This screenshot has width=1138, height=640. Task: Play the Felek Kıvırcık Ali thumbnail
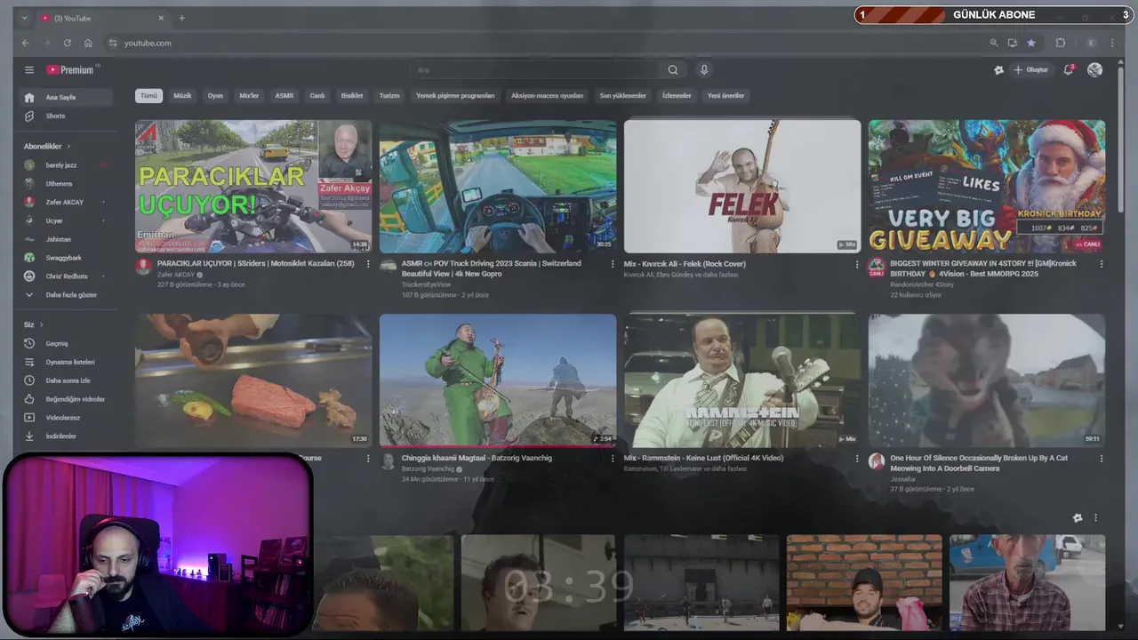(x=742, y=187)
